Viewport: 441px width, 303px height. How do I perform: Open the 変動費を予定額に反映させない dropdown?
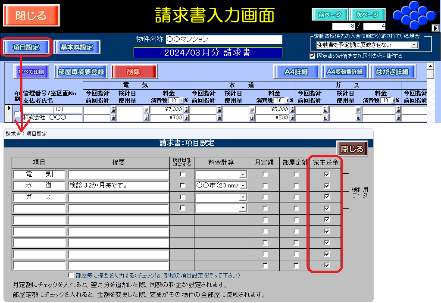(x=414, y=45)
